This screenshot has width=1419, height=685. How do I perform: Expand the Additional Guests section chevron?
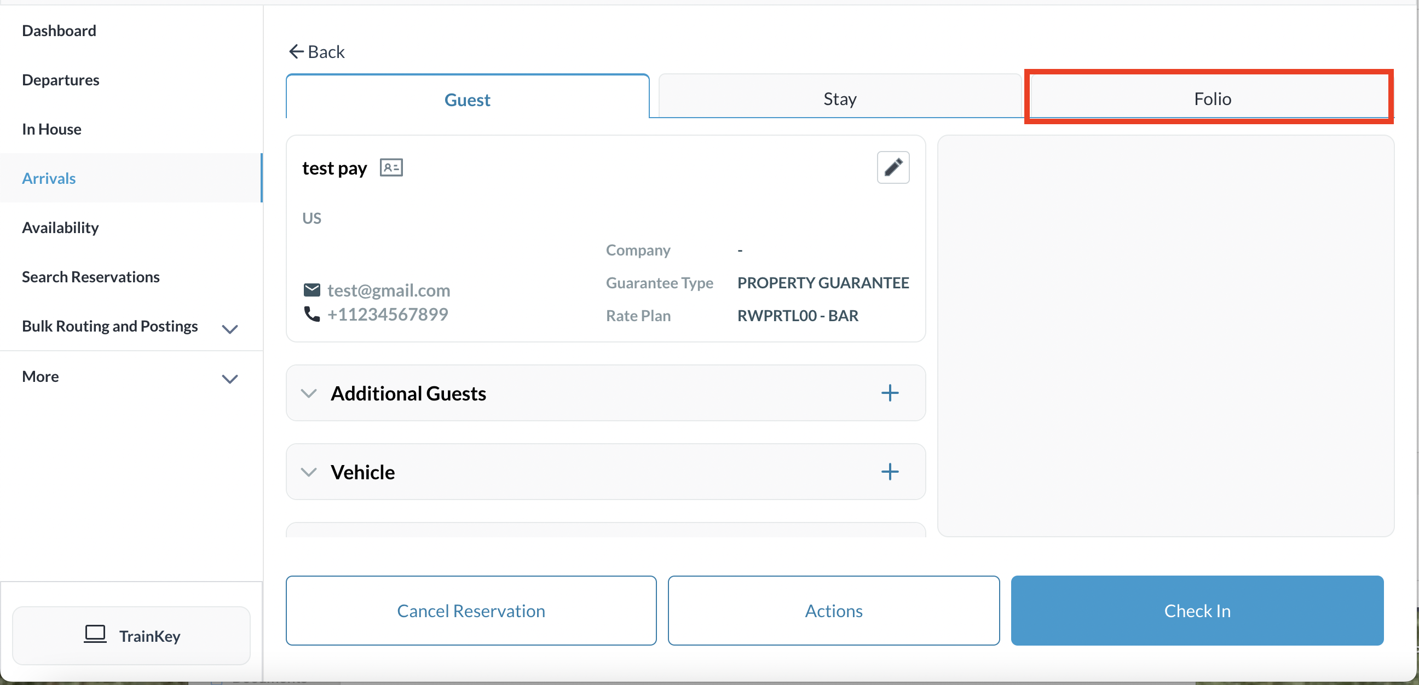click(x=309, y=393)
